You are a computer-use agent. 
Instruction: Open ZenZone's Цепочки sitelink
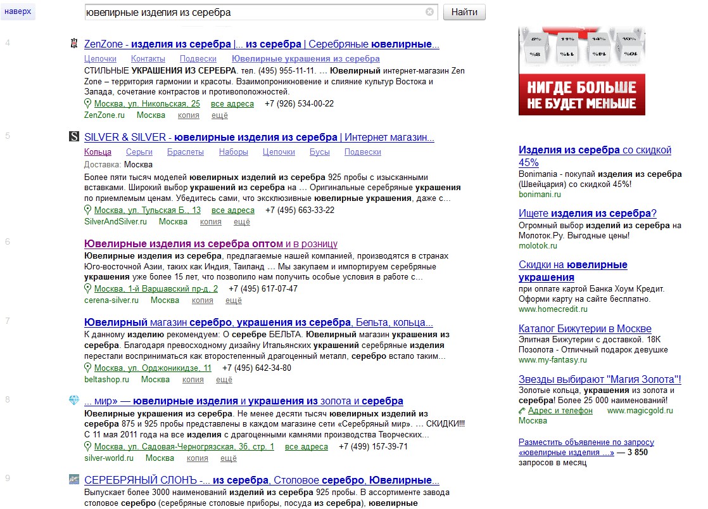tap(100, 59)
